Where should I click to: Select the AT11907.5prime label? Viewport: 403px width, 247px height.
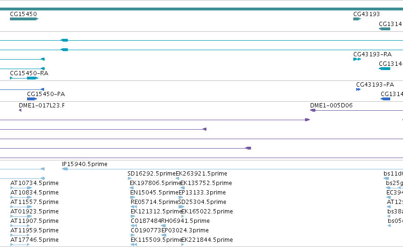35,221
